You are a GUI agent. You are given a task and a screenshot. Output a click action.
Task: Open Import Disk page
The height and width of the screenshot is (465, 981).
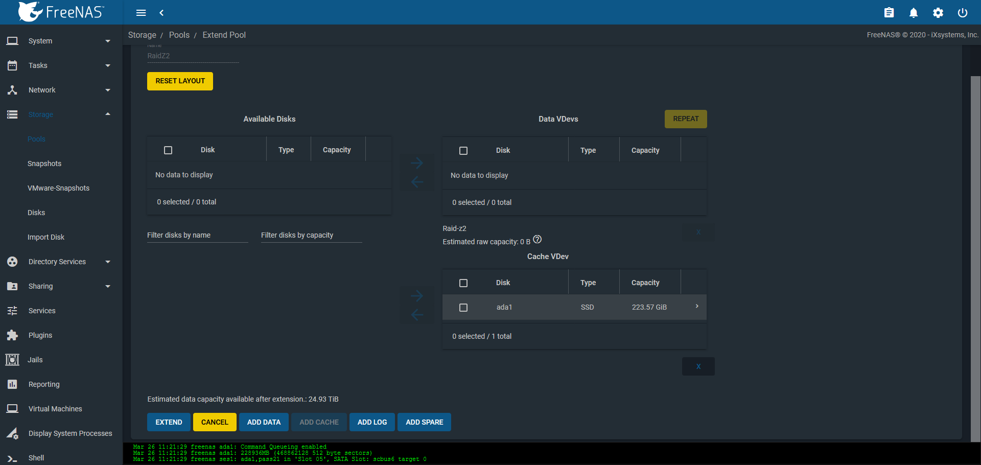pyautogui.click(x=46, y=237)
